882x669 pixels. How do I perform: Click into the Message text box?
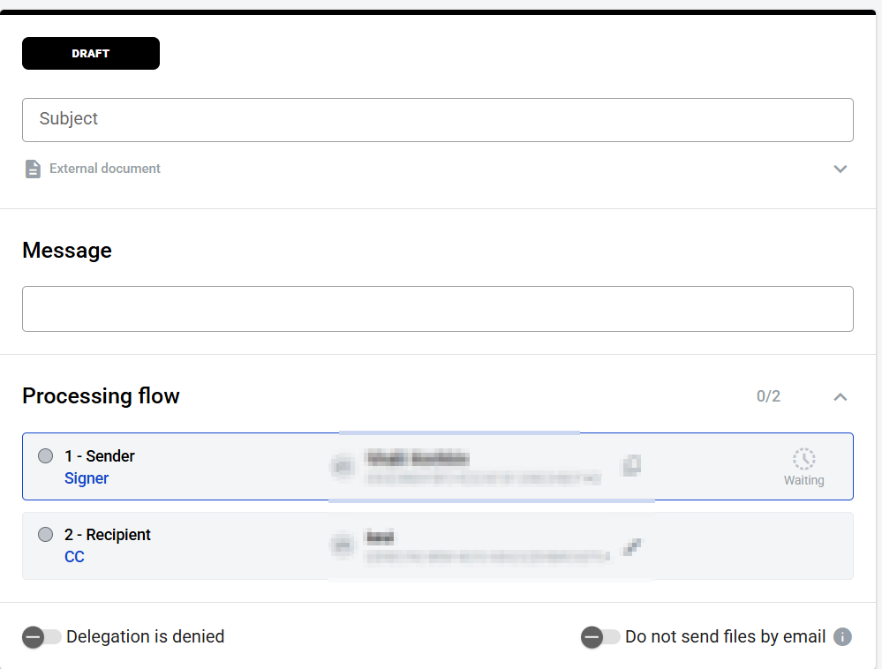click(437, 309)
